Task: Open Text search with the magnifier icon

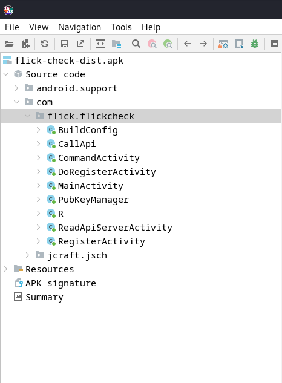Action: (136, 44)
